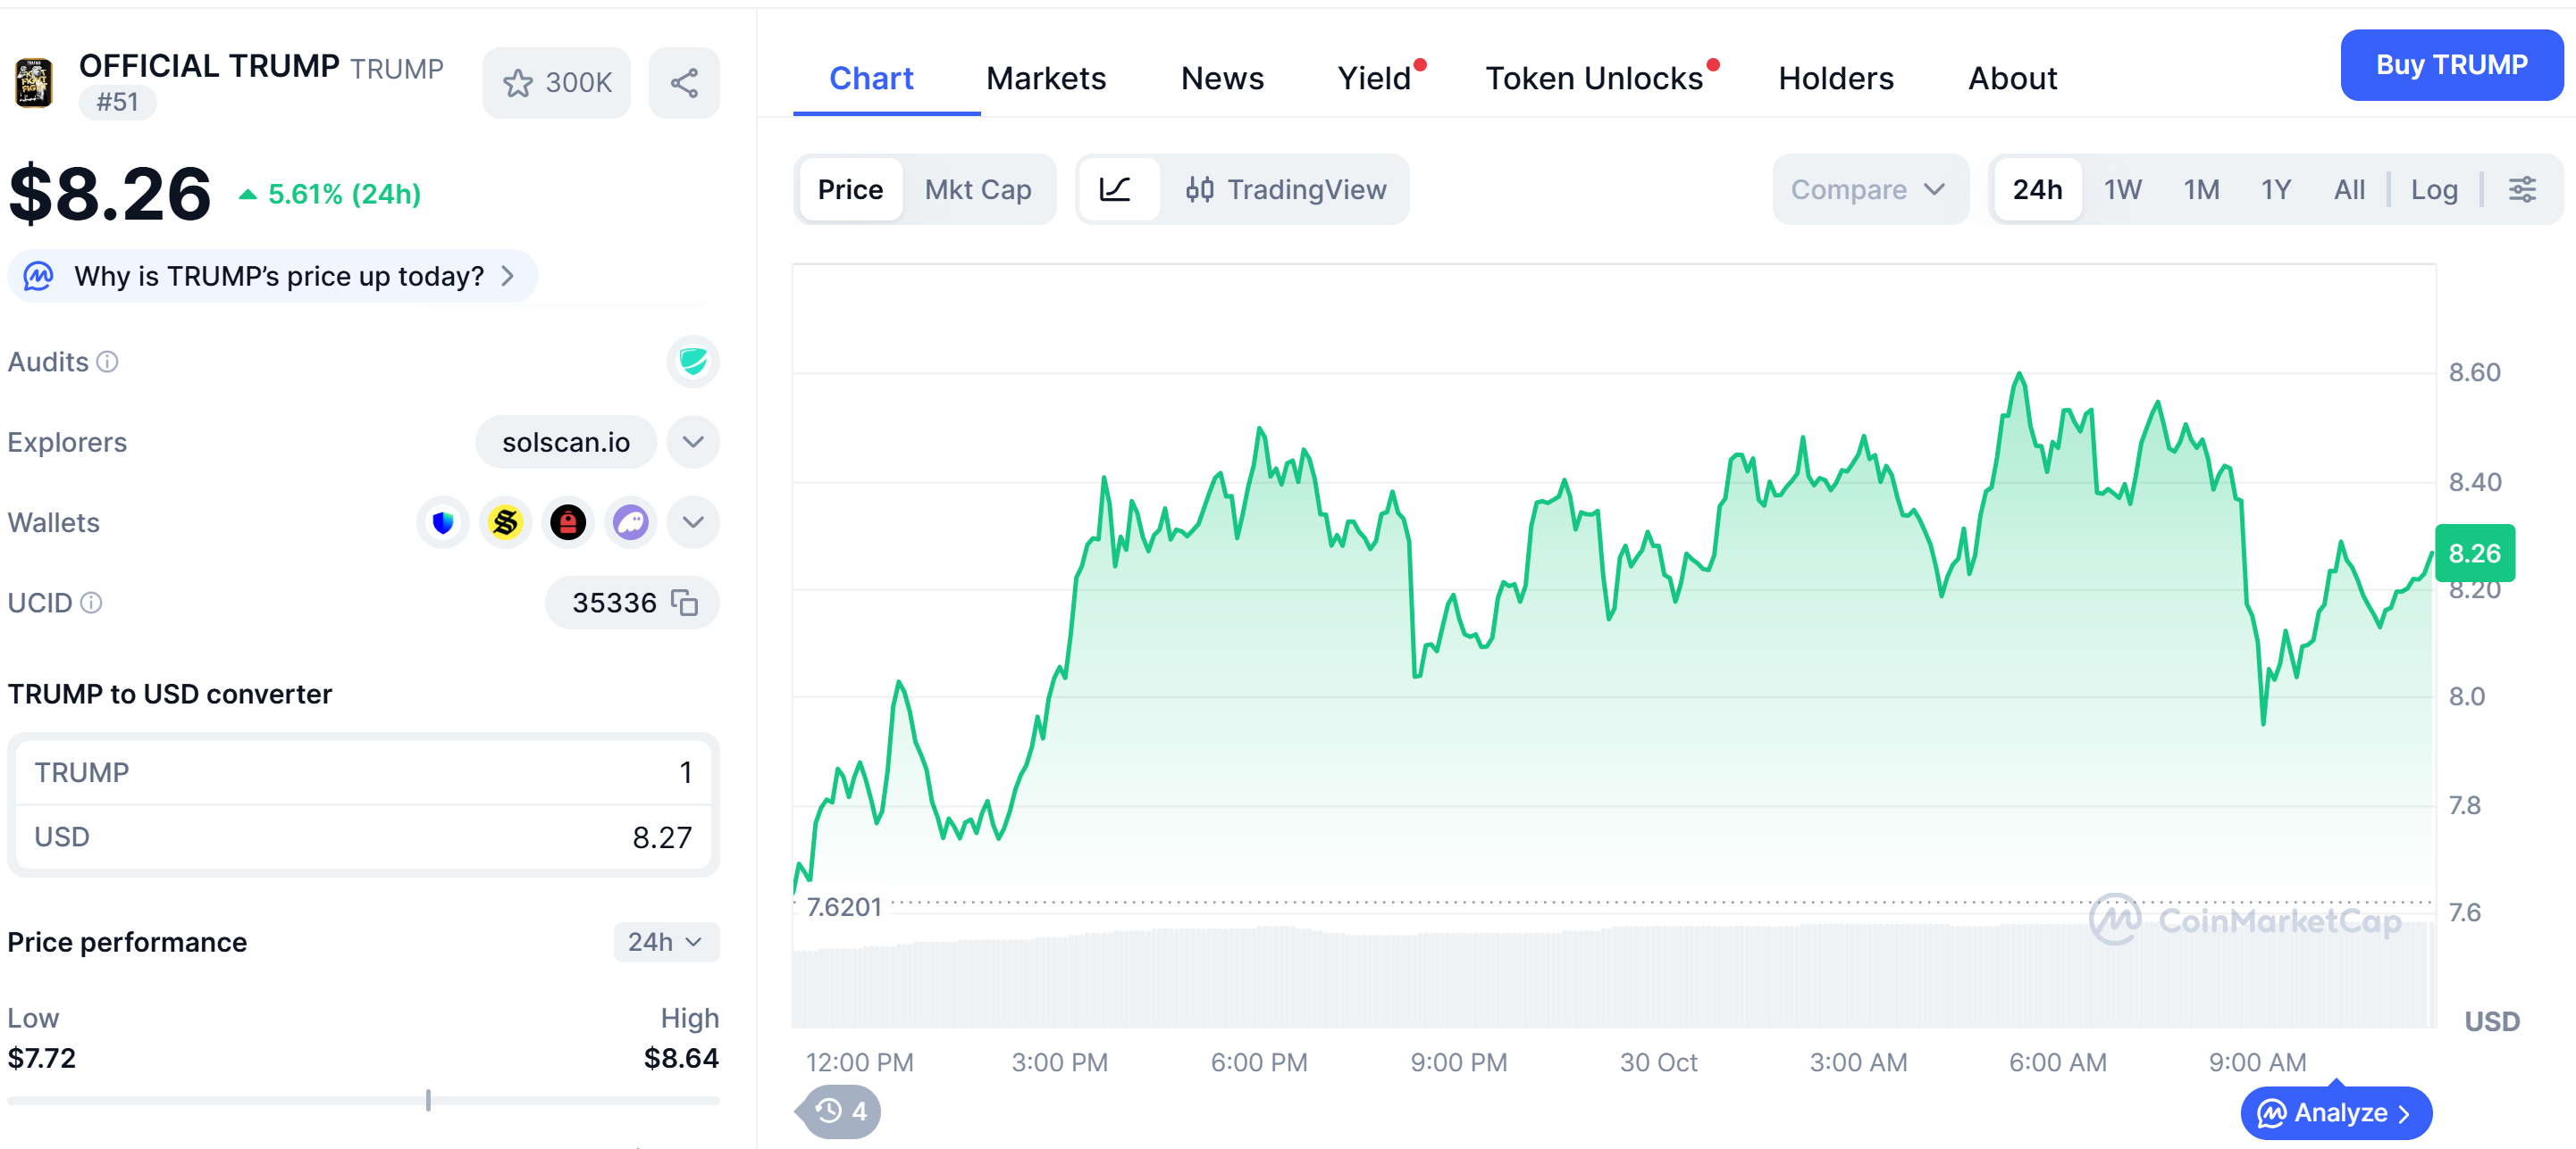Copy the UCID 35336 with copy icon
This screenshot has width=2576, height=1149.
click(x=685, y=603)
